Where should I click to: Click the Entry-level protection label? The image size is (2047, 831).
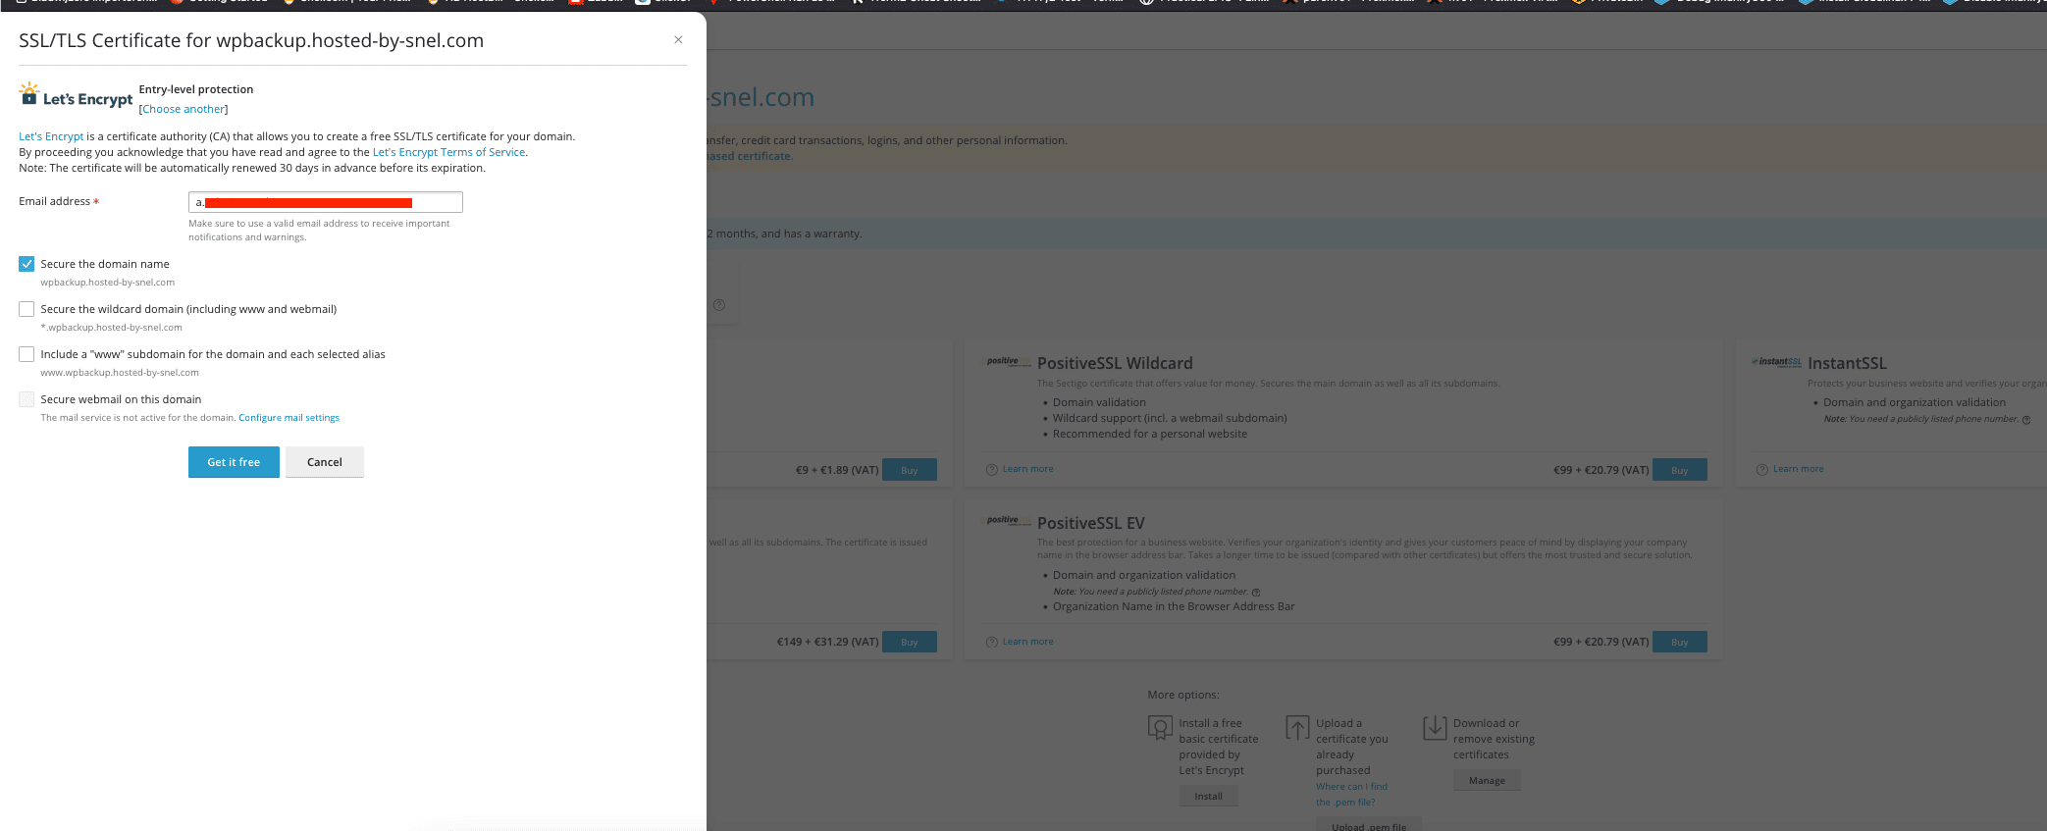point(196,89)
